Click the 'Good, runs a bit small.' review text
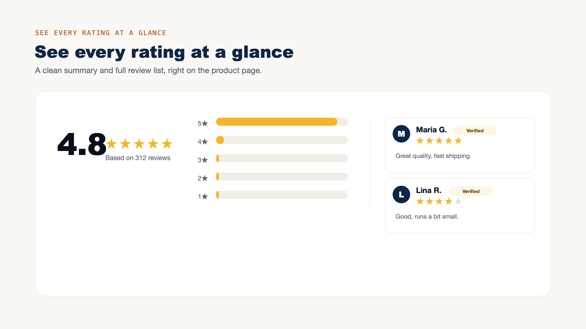 [x=427, y=216]
